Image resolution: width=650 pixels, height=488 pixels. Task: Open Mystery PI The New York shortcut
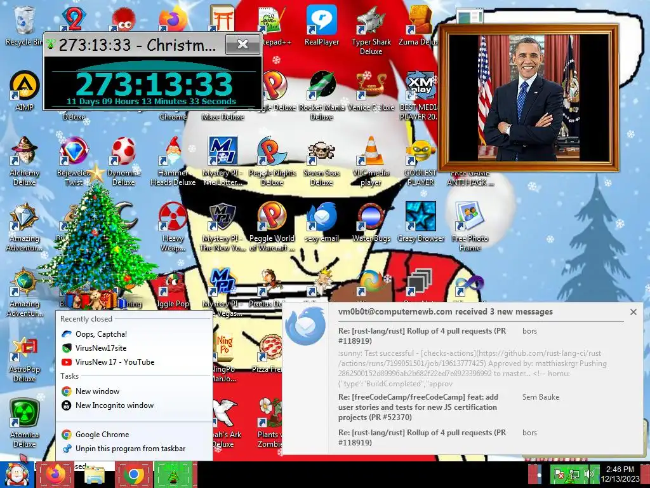[223, 227]
